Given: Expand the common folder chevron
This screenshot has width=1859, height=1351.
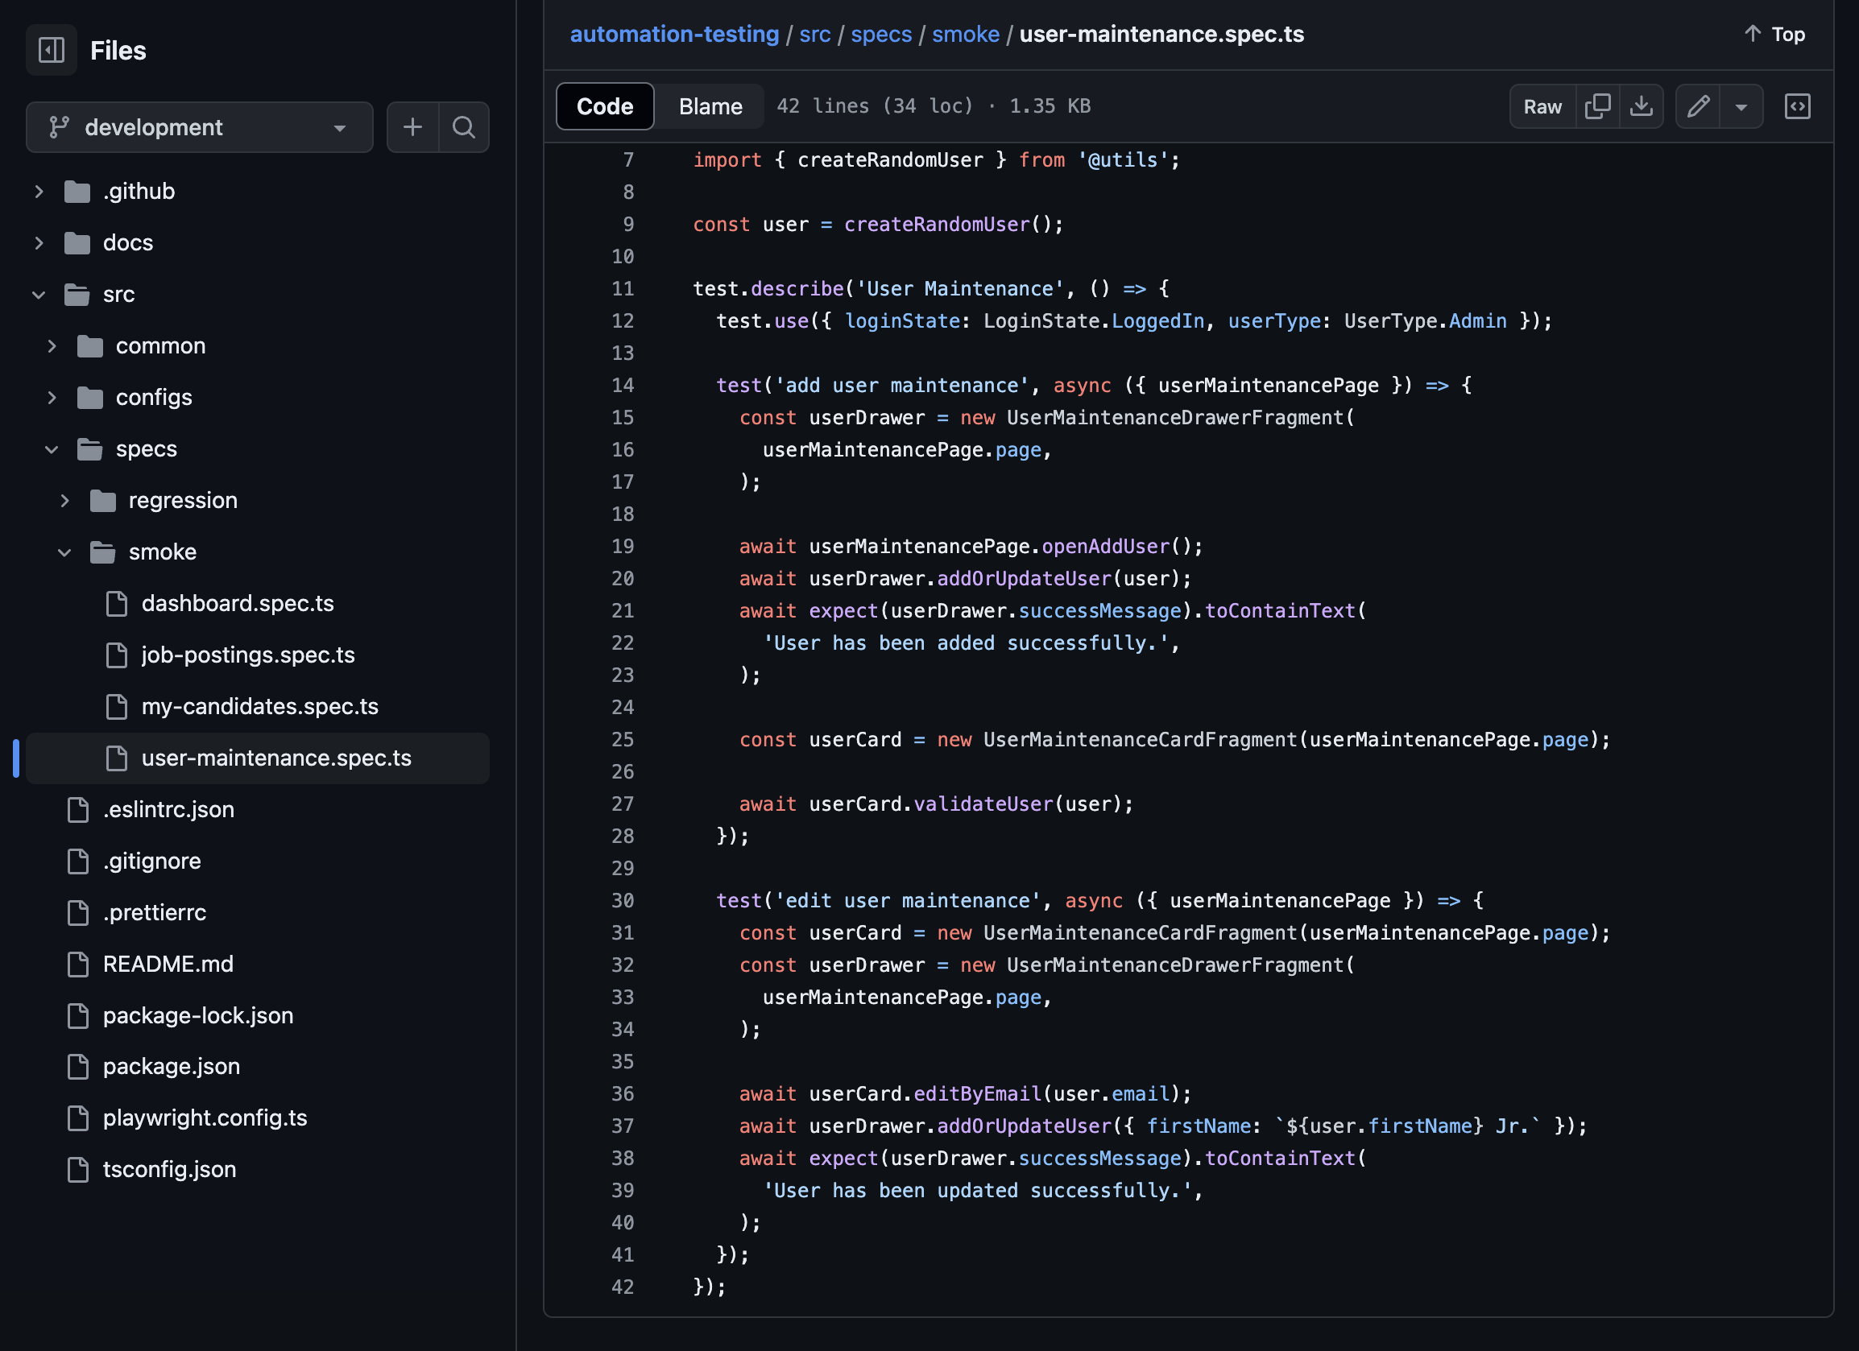Looking at the screenshot, I should click(52, 345).
